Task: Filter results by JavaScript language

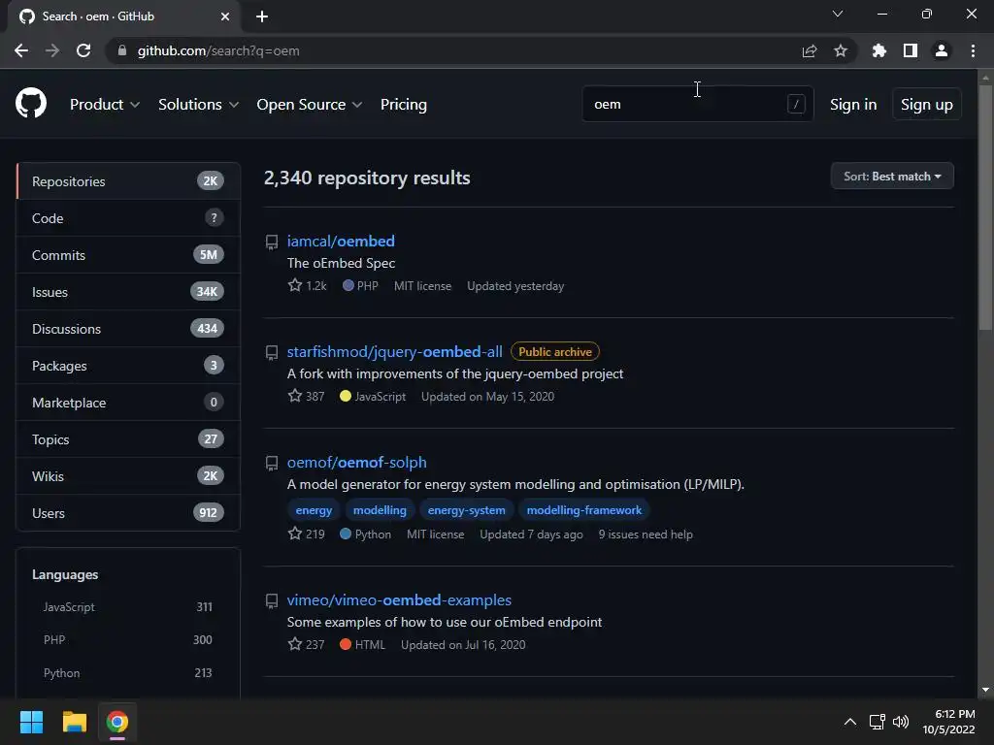Action: tap(127, 607)
